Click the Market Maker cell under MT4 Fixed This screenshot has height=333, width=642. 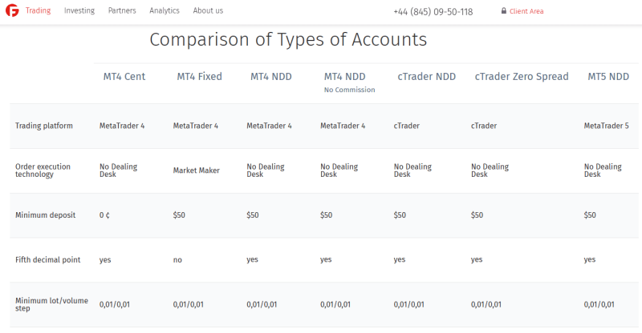196,171
